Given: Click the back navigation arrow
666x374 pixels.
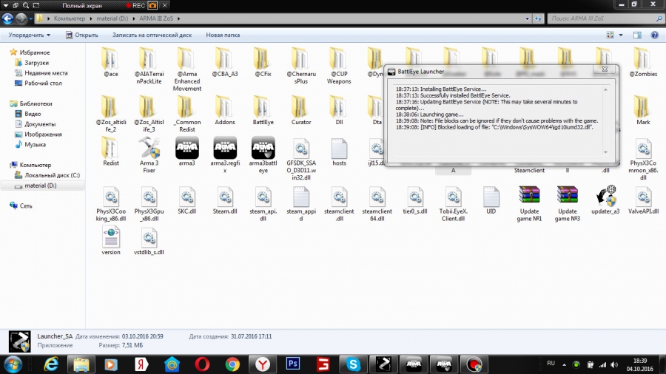Looking at the screenshot, I should click(7, 18).
